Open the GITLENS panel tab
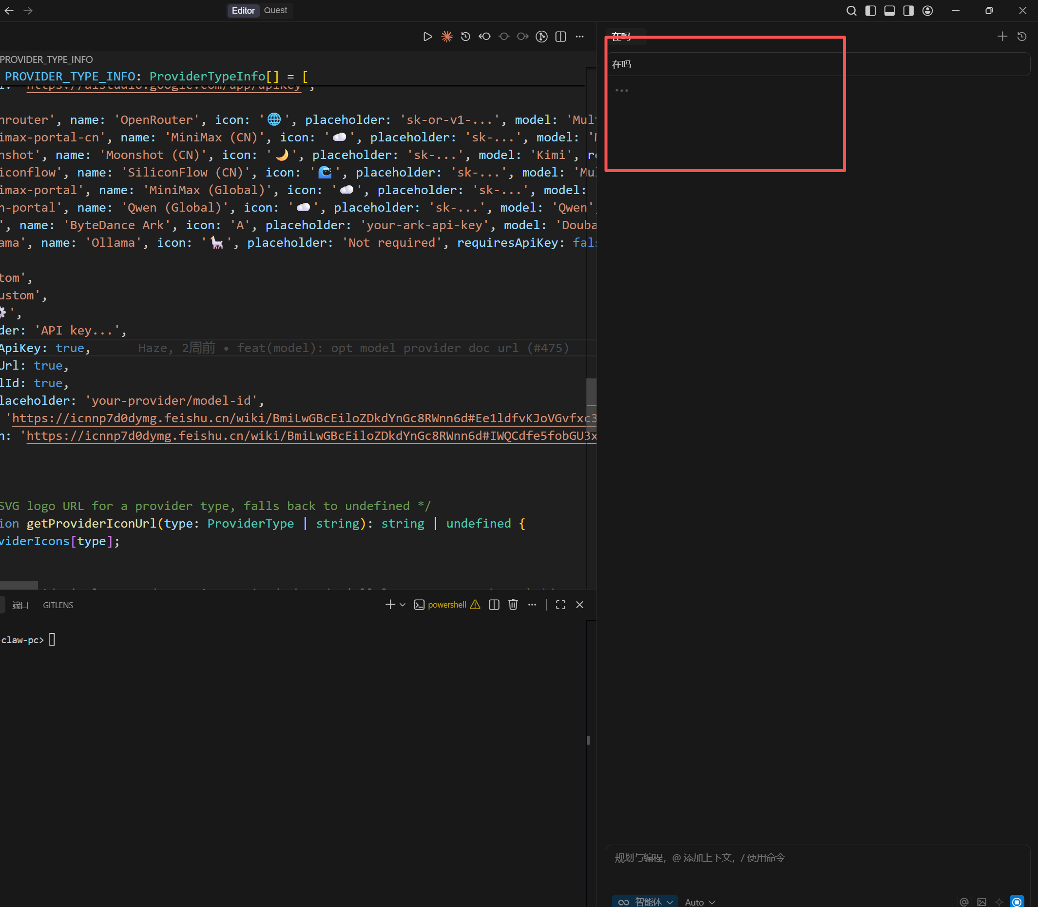This screenshot has width=1038, height=907. pos(58,605)
